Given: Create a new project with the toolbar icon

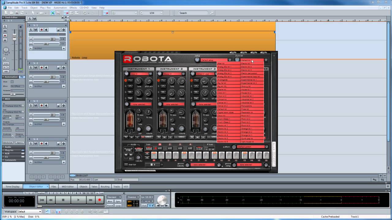Looking at the screenshot, I should pos(6,13).
